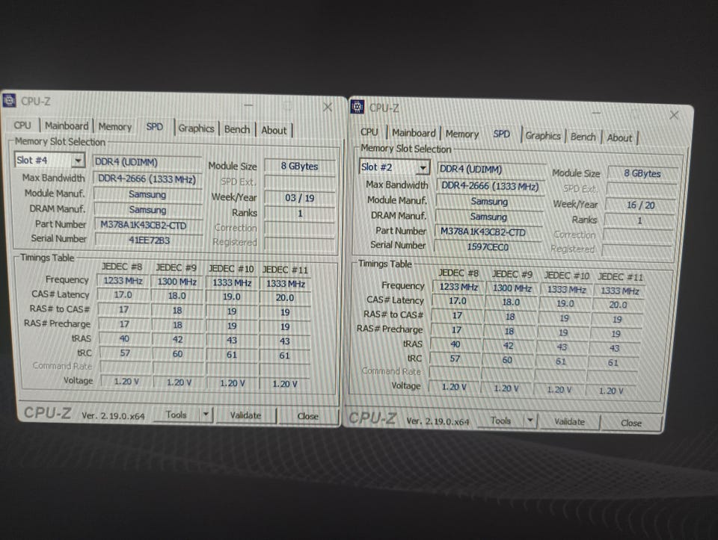The height and width of the screenshot is (540, 718).
Task: Close left CPU-Z window with X
Action: [x=328, y=107]
